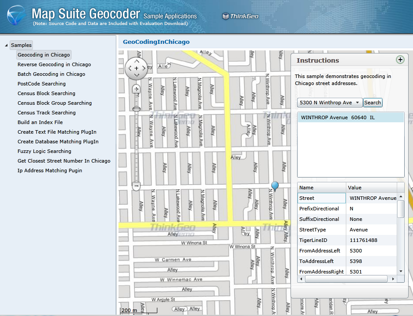Screen dimensions: 413x316
Task: Click the ThinkGeo logo in the header
Action: (x=240, y=16)
